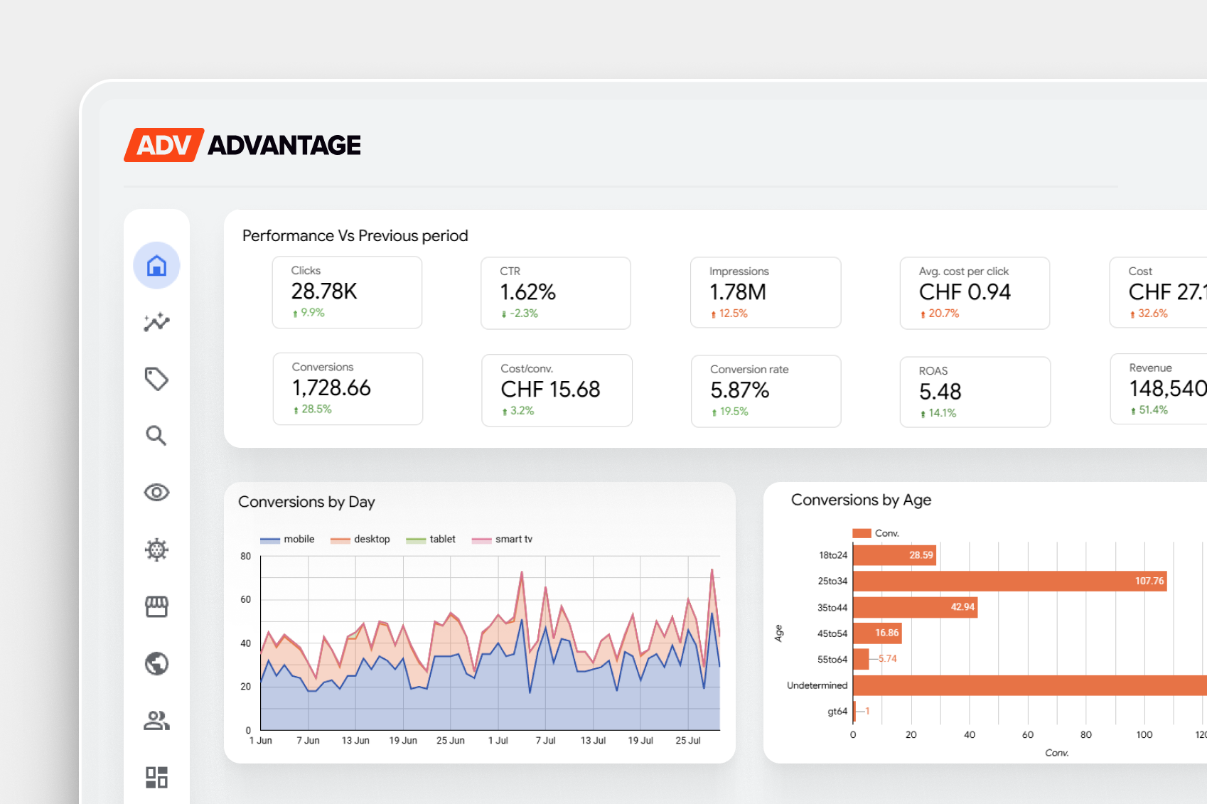Viewport: 1207px width, 804px height.
Task: Click the ADV Advantage logo
Action: (x=242, y=145)
